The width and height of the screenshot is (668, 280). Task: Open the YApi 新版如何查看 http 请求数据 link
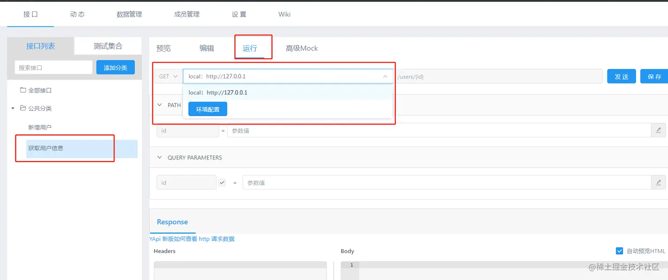pyautogui.click(x=192, y=239)
